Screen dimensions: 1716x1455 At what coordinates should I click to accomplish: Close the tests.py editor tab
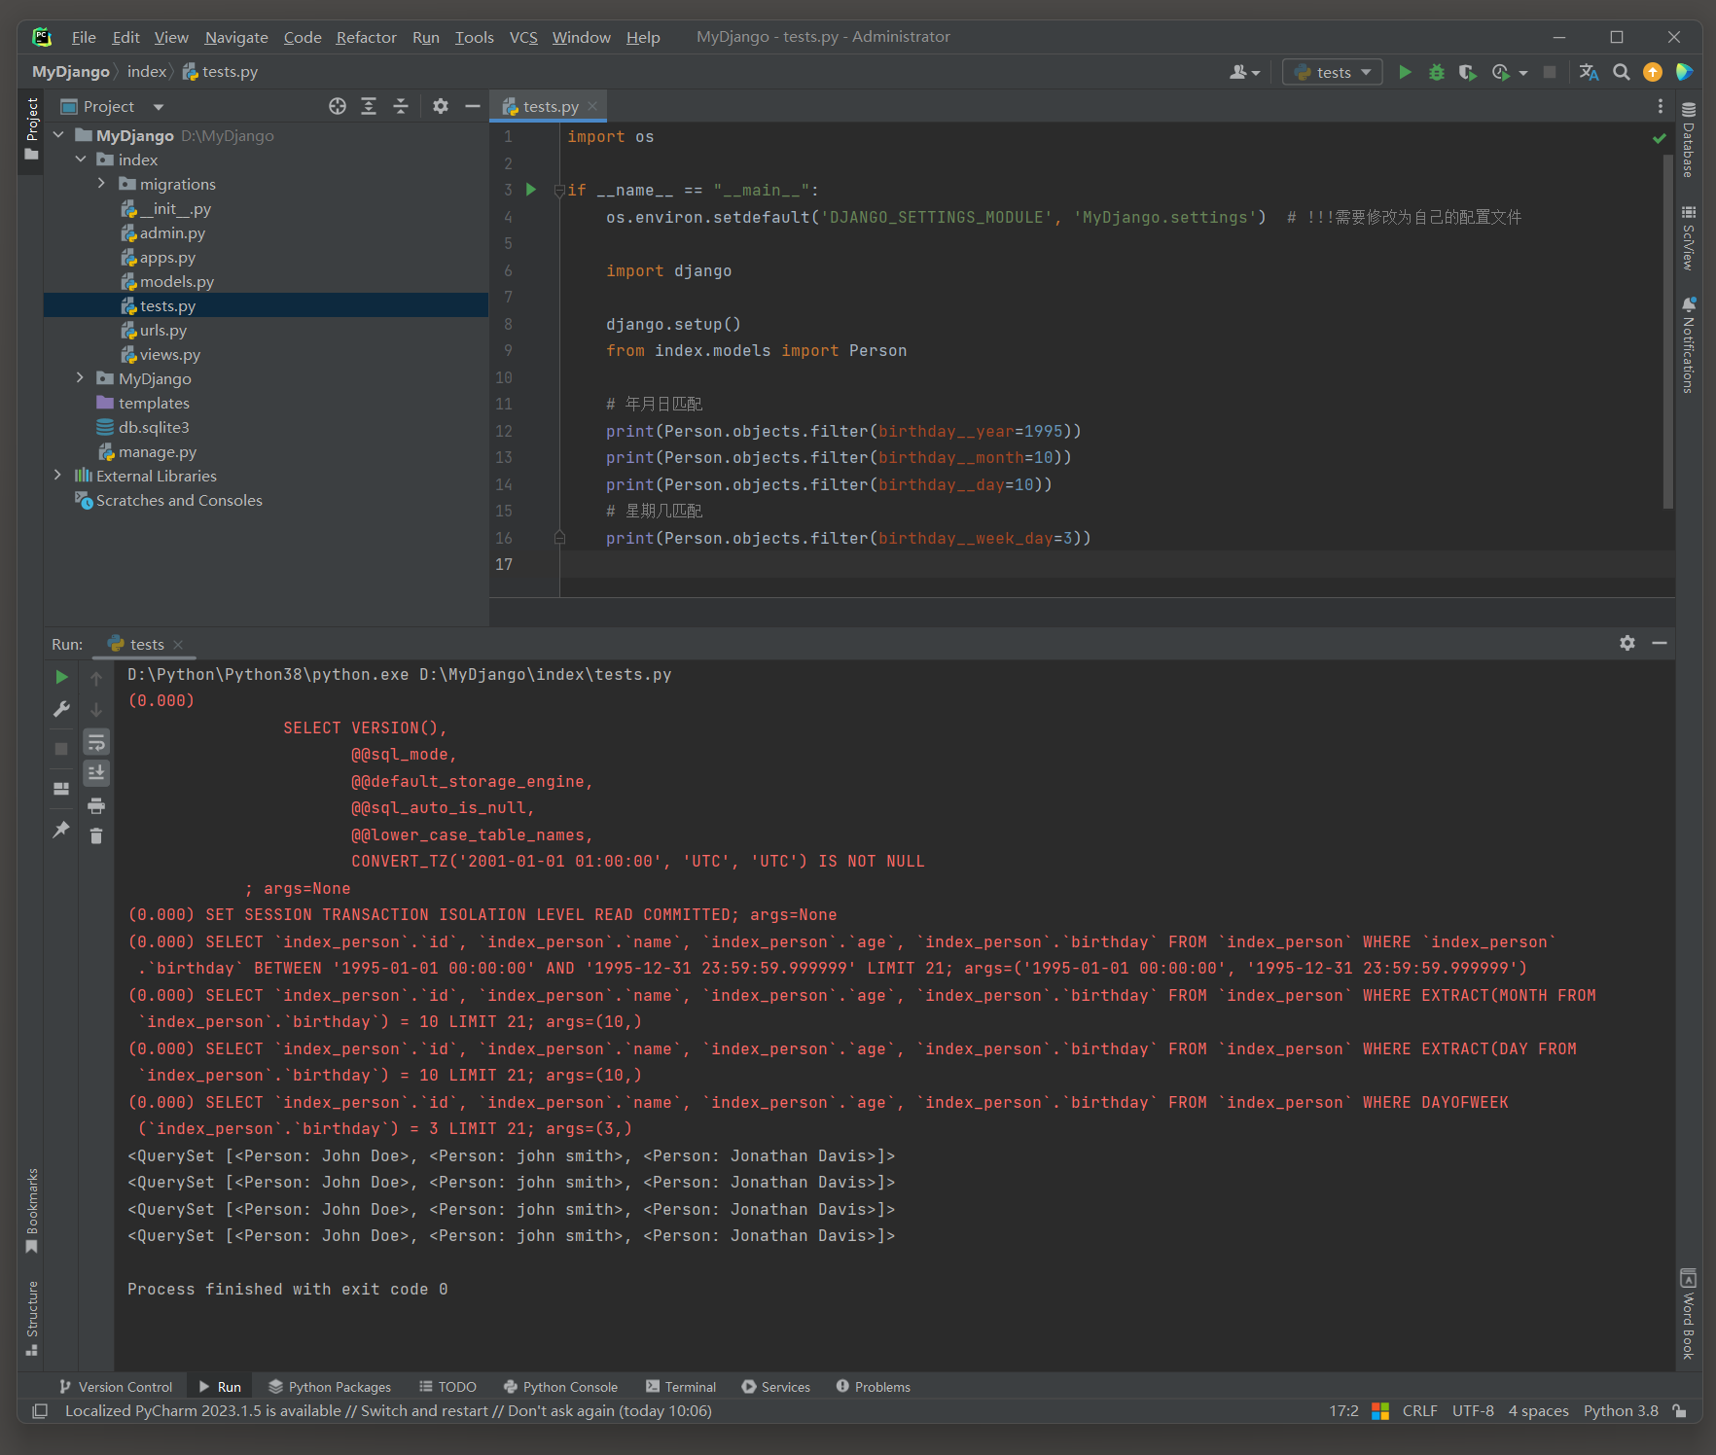pyautogui.click(x=592, y=106)
